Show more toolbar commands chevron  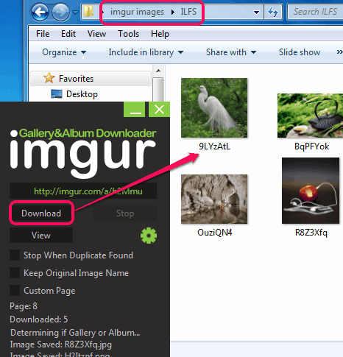pos(339,52)
